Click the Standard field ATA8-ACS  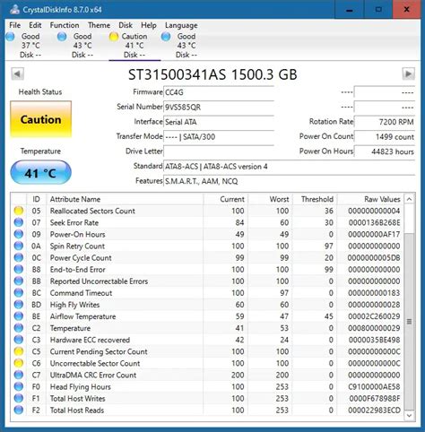point(289,167)
